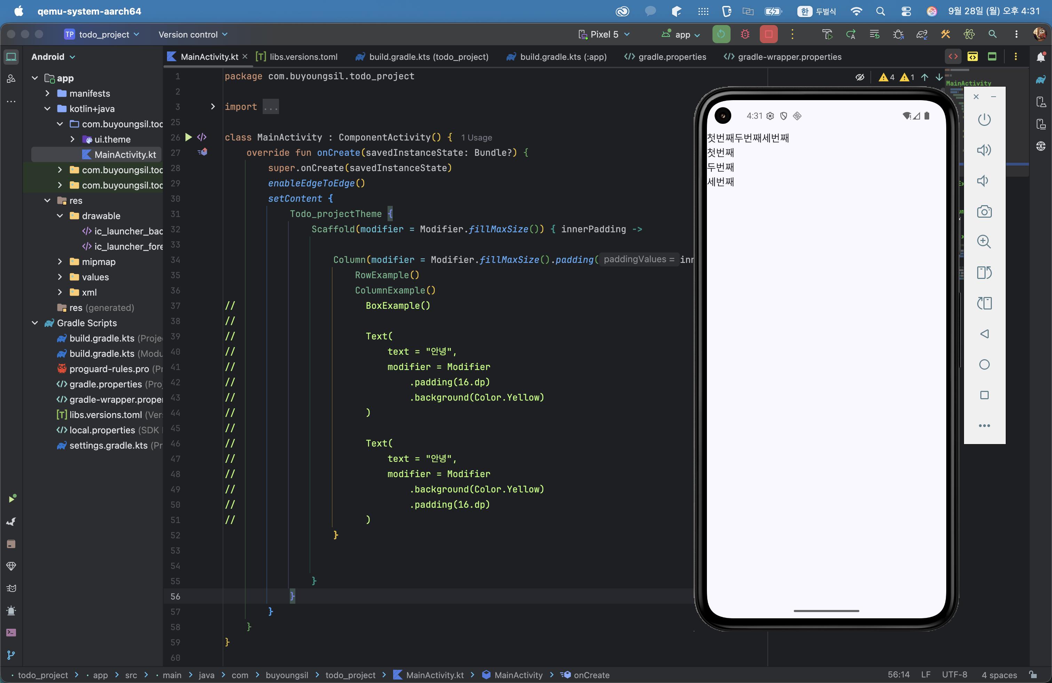Image resolution: width=1052 pixels, height=683 pixels.
Task: Click the emulator power button
Action: [x=985, y=120]
